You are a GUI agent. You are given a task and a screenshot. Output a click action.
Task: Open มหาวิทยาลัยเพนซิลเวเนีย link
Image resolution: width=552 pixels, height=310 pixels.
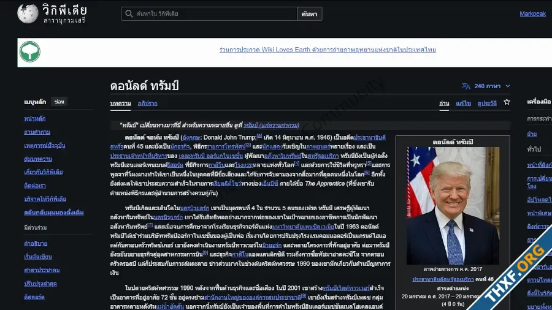[303, 227]
